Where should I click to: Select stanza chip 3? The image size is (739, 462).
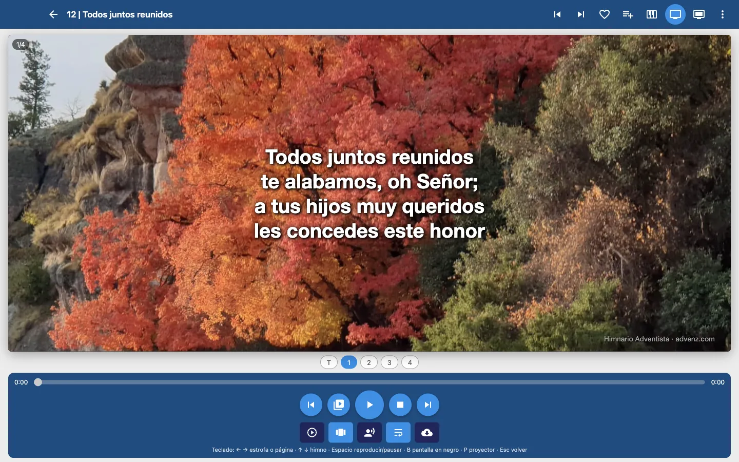click(390, 362)
